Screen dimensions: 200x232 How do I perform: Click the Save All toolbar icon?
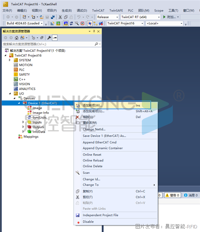(53, 17)
